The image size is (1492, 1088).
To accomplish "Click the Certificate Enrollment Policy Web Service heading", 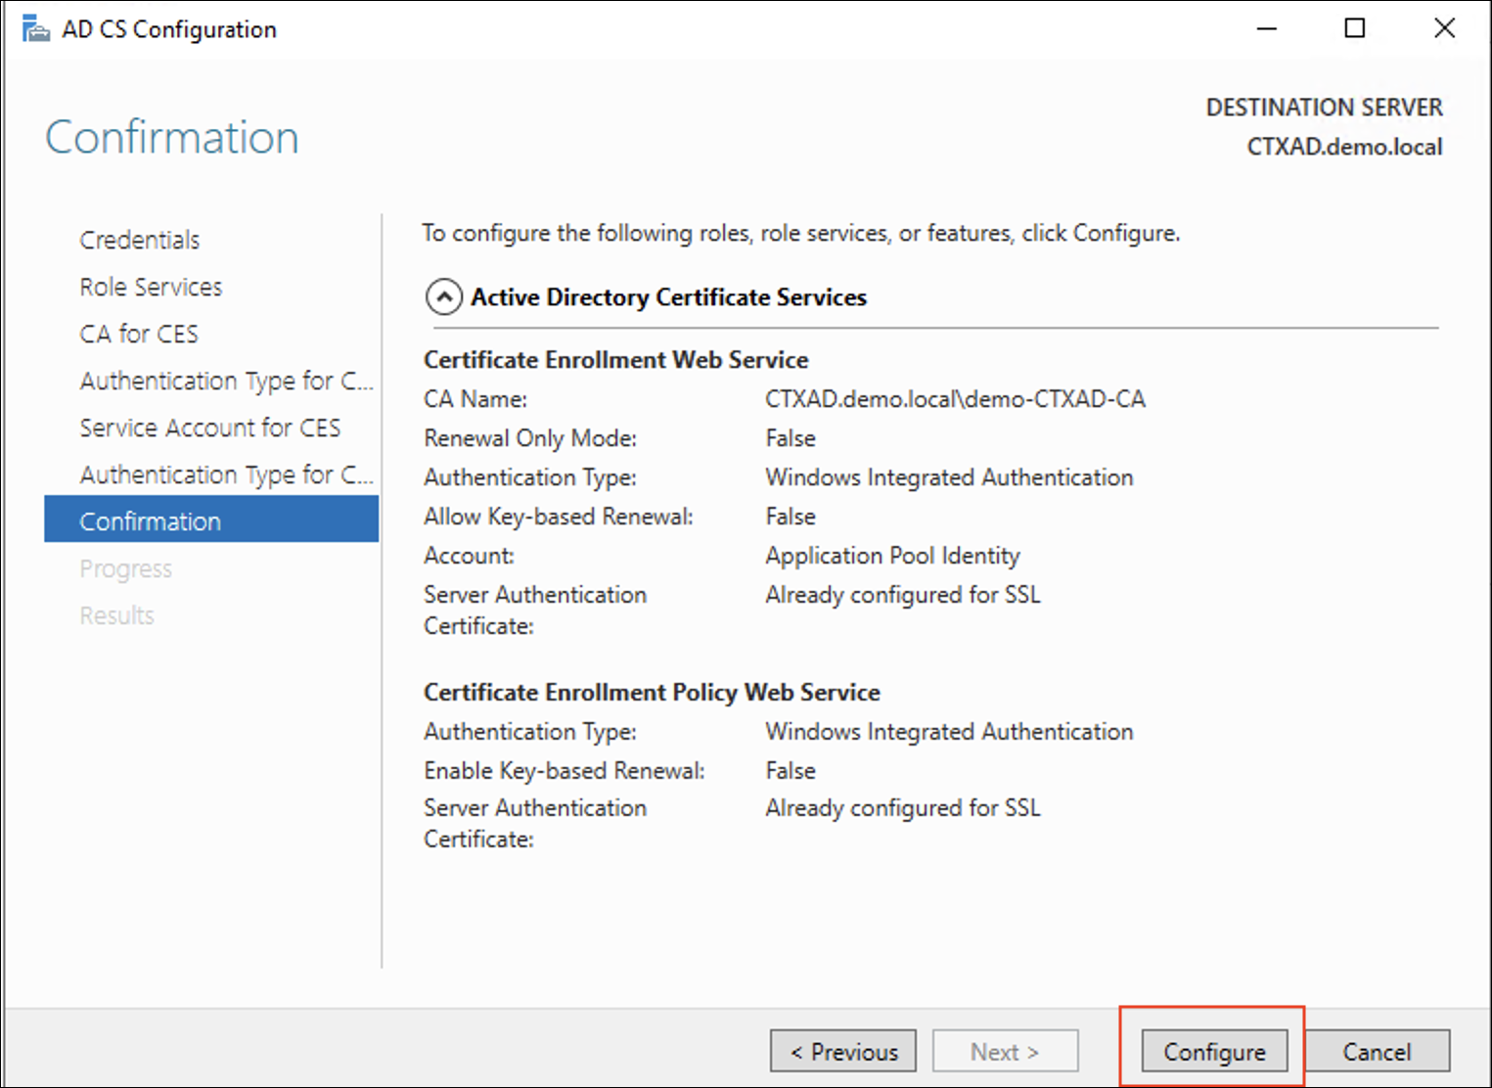I will click(652, 693).
